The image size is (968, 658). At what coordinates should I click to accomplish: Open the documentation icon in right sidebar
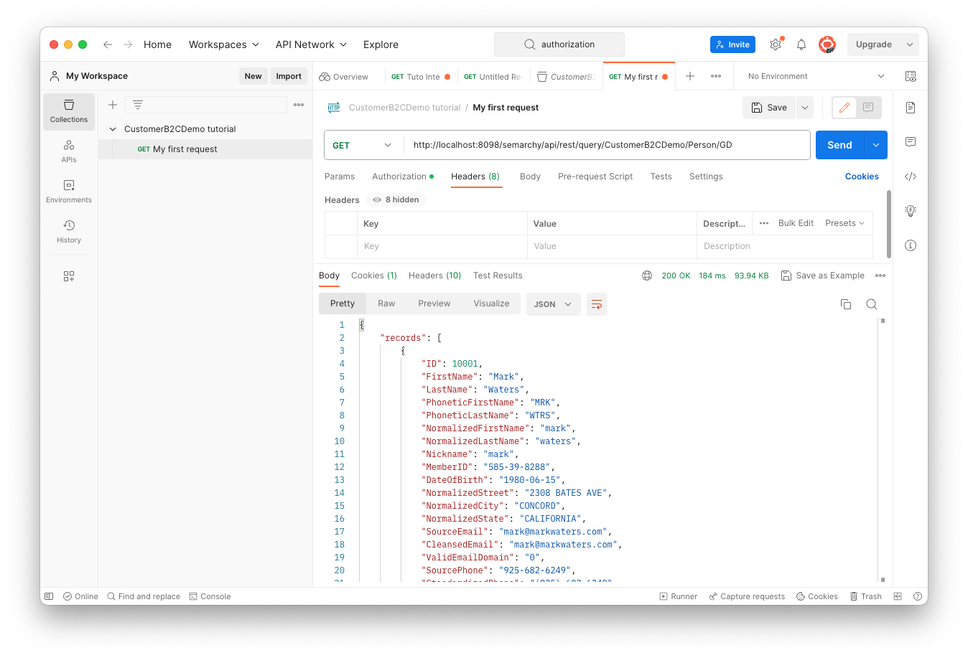(911, 108)
